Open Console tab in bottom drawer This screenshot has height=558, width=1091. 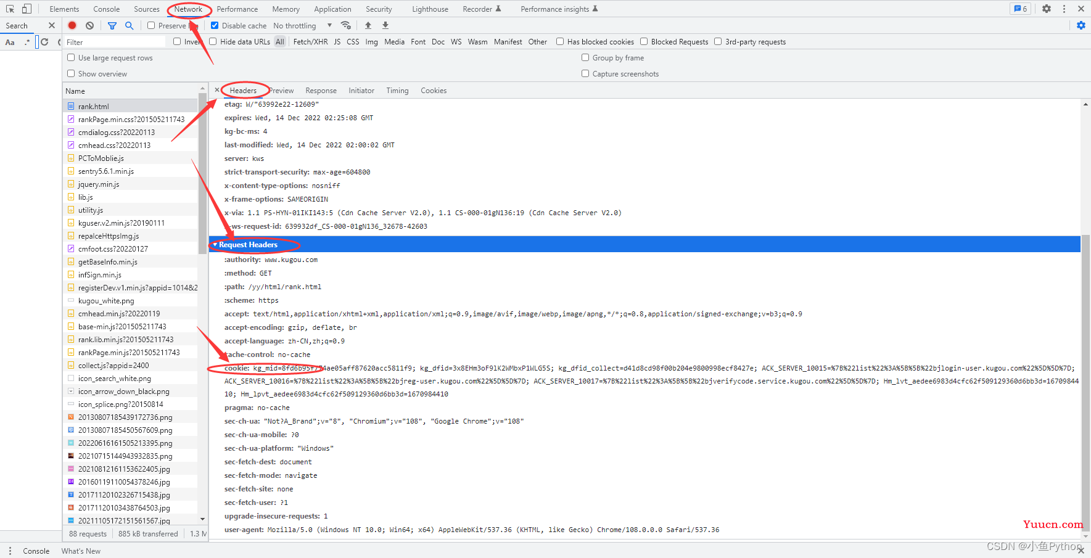pos(36,551)
